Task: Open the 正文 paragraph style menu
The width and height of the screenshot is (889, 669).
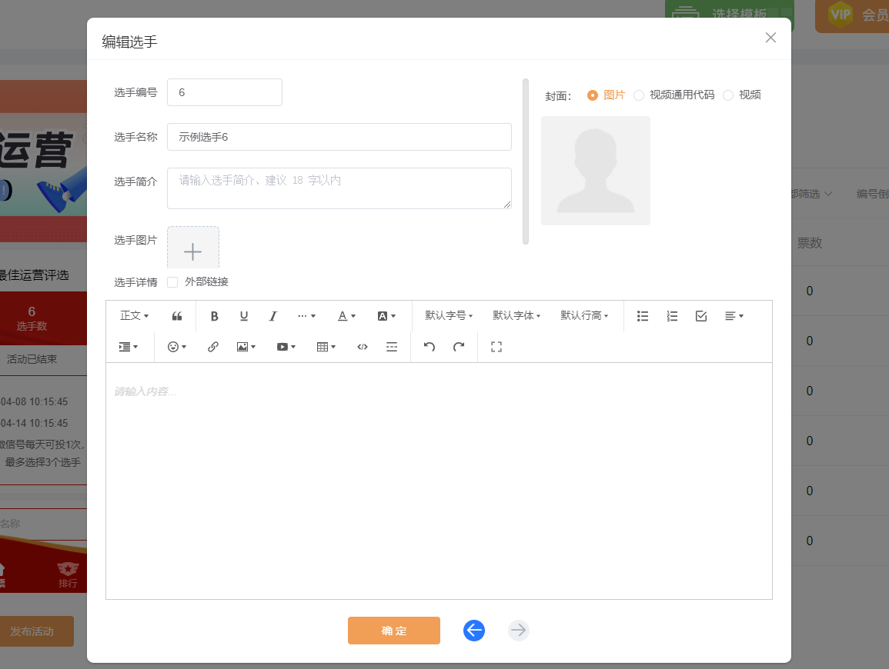Action: 135,316
